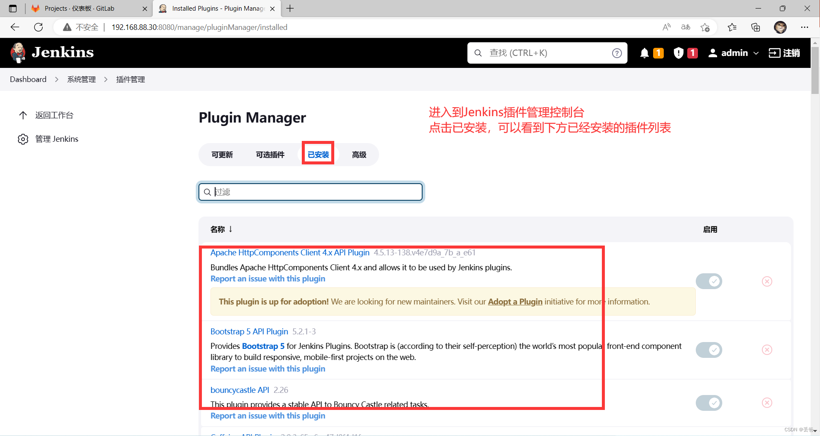Disable the Bootstrap 5 API Plugin toggle
The height and width of the screenshot is (436, 820).
tap(709, 350)
